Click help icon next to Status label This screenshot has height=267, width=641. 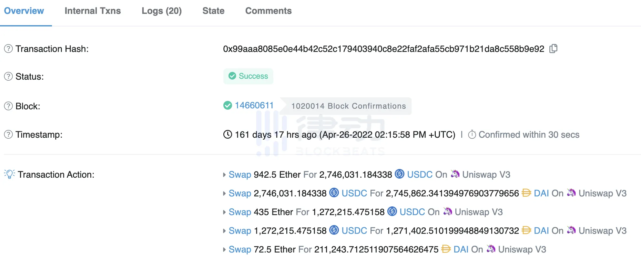[x=8, y=76]
